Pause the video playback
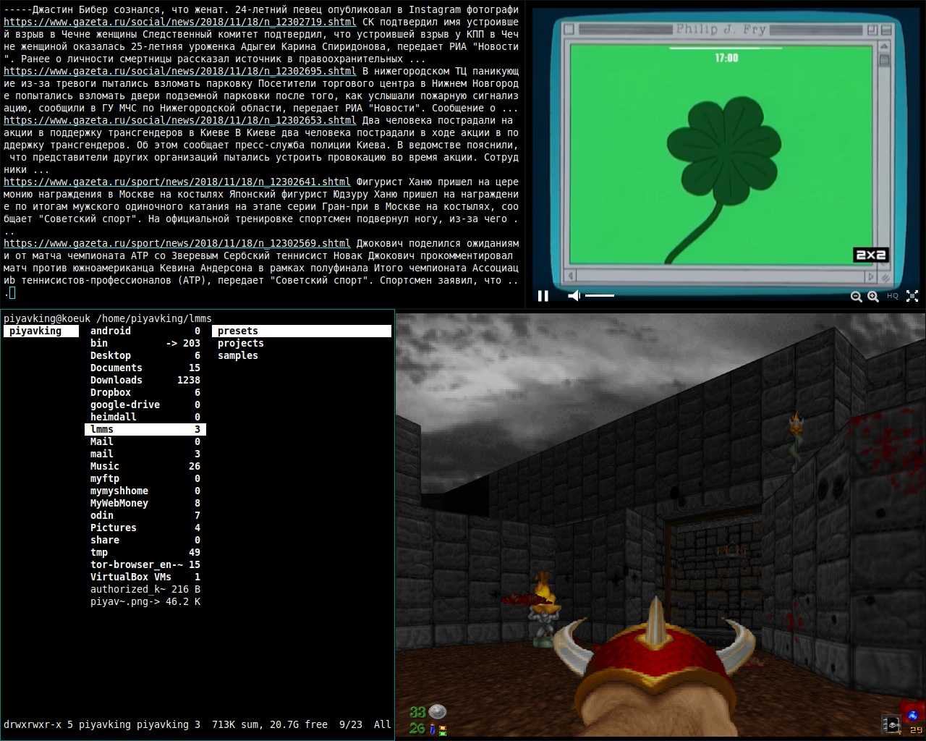The width and height of the screenshot is (926, 741). 543,295
